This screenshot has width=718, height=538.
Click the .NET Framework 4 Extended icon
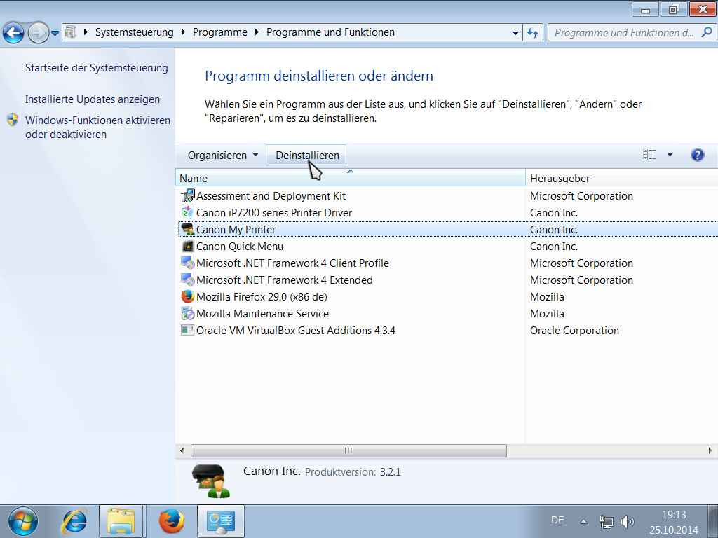pyautogui.click(x=188, y=280)
